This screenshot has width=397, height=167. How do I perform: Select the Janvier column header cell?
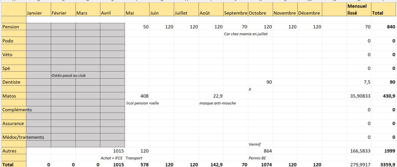click(38, 10)
